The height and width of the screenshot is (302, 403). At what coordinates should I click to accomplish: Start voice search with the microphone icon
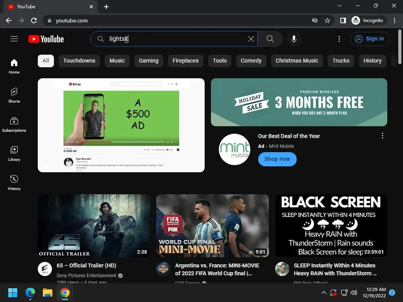294,39
